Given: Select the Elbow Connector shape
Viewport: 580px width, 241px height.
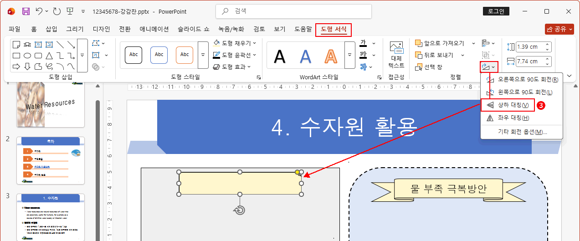Looking at the screenshot, I should (x=60, y=56).
